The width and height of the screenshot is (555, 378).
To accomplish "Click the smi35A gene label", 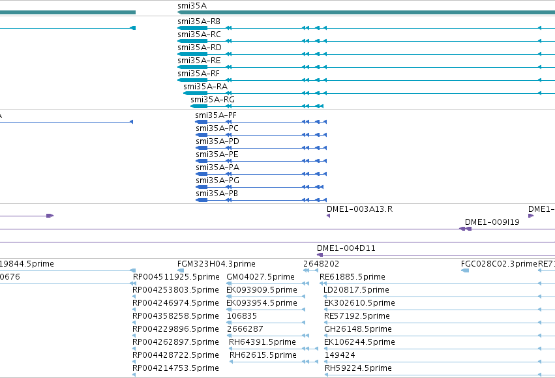I will [192, 6].
